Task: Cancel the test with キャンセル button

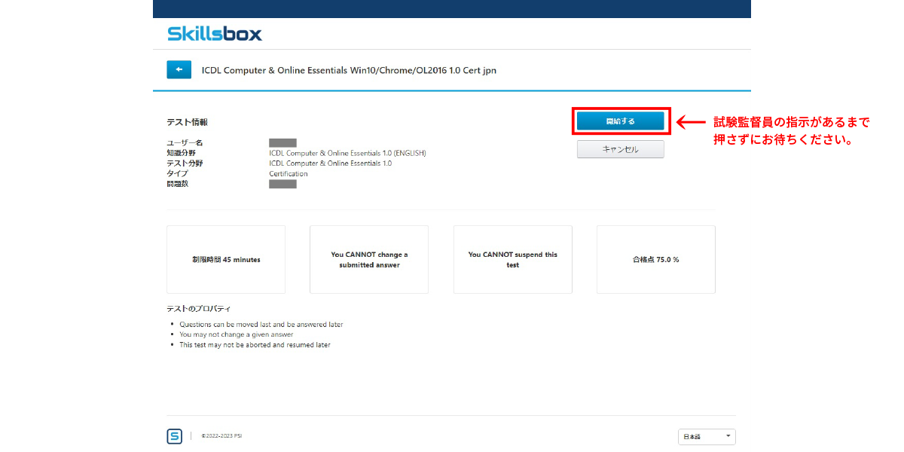Action: 621,149
